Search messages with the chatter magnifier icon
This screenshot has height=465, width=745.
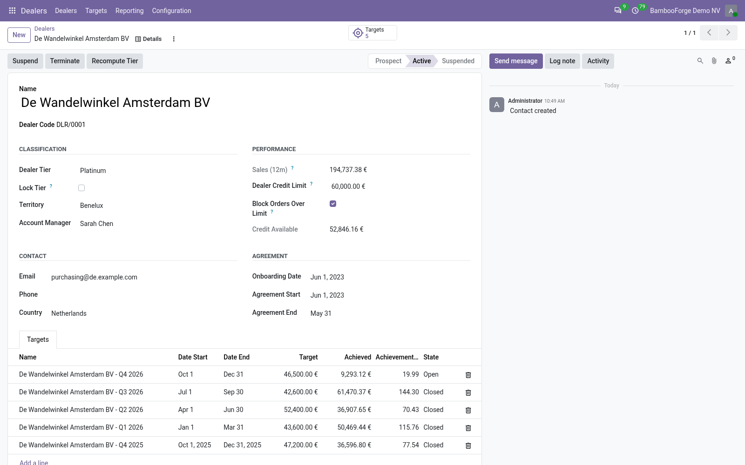[x=700, y=61]
